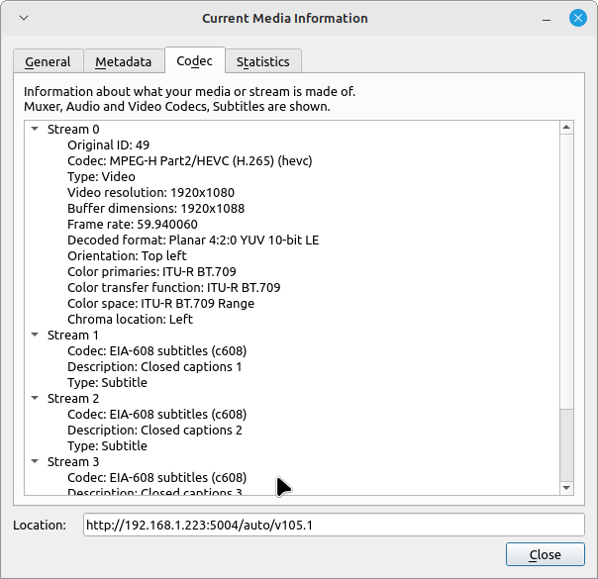Close window using title bar X icon
This screenshot has width=598, height=579.
pyautogui.click(x=577, y=18)
